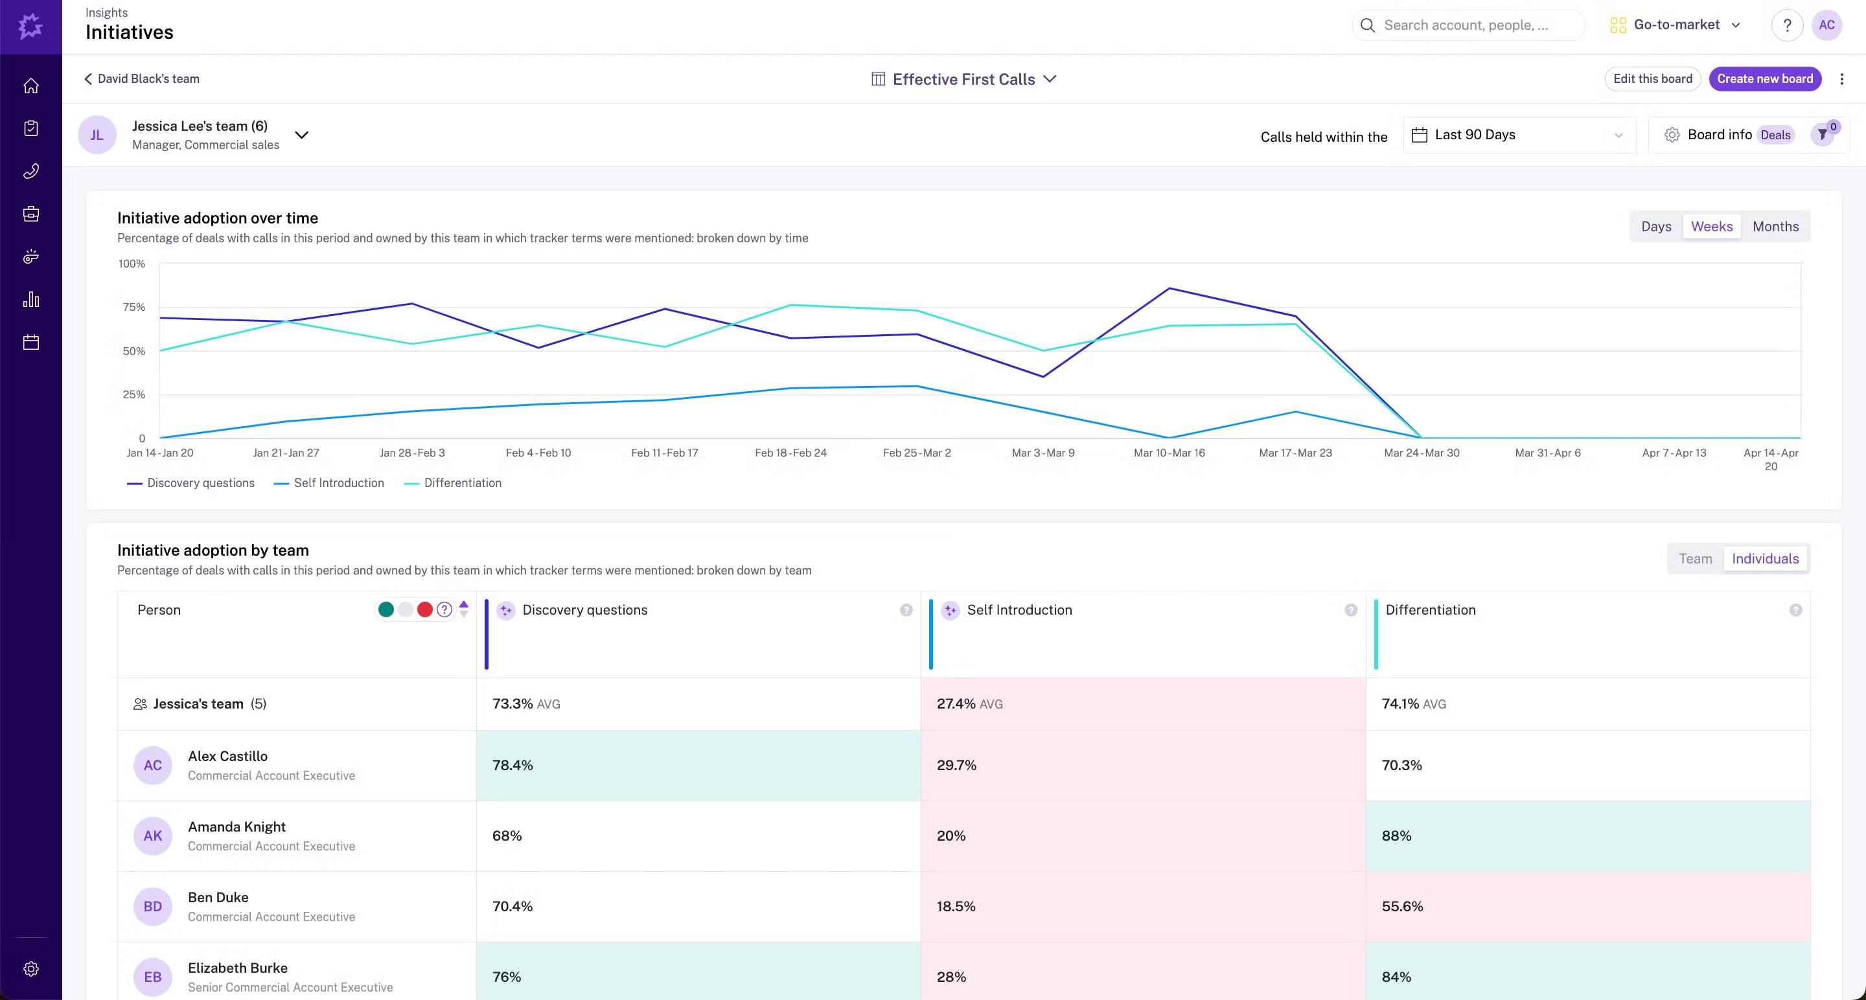This screenshot has height=1000, width=1866.
Task: Toggle the green color filter dot
Action: click(x=386, y=609)
